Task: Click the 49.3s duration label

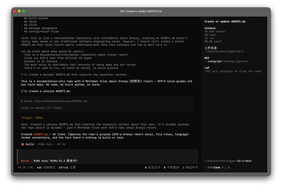Action: click(x=61, y=144)
